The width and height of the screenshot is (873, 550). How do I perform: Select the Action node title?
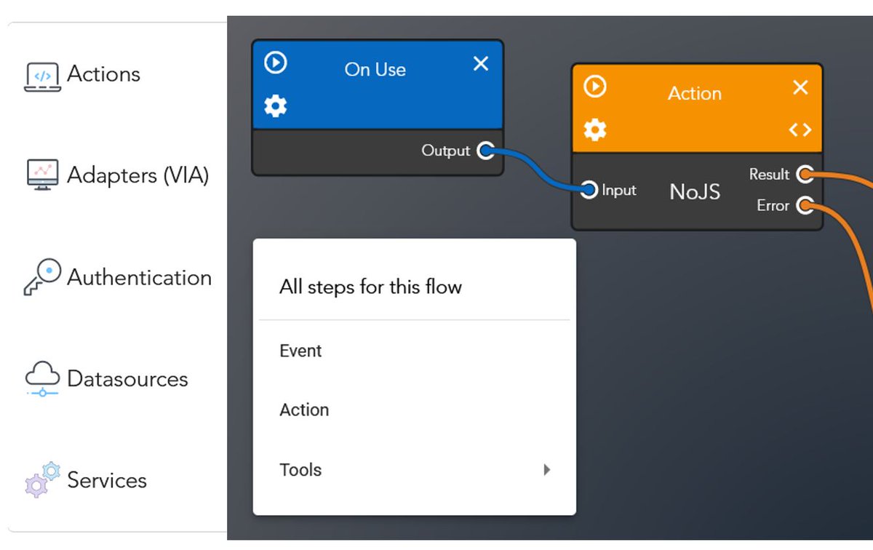tap(695, 93)
